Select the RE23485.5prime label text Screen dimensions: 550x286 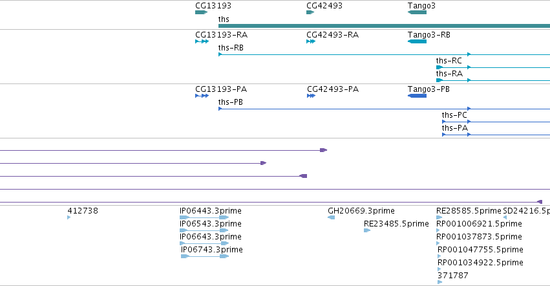click(396, 224)
